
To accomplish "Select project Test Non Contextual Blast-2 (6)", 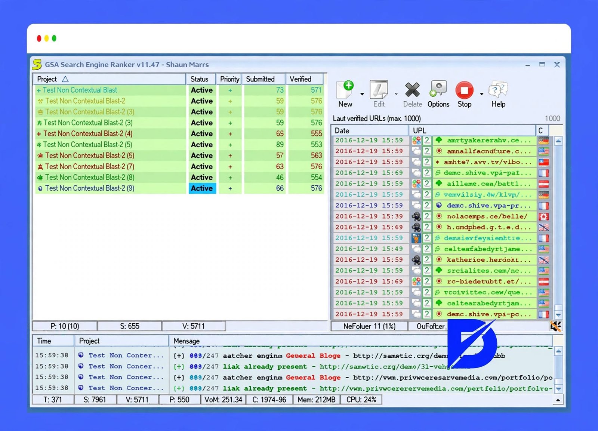I will [89, 155].
